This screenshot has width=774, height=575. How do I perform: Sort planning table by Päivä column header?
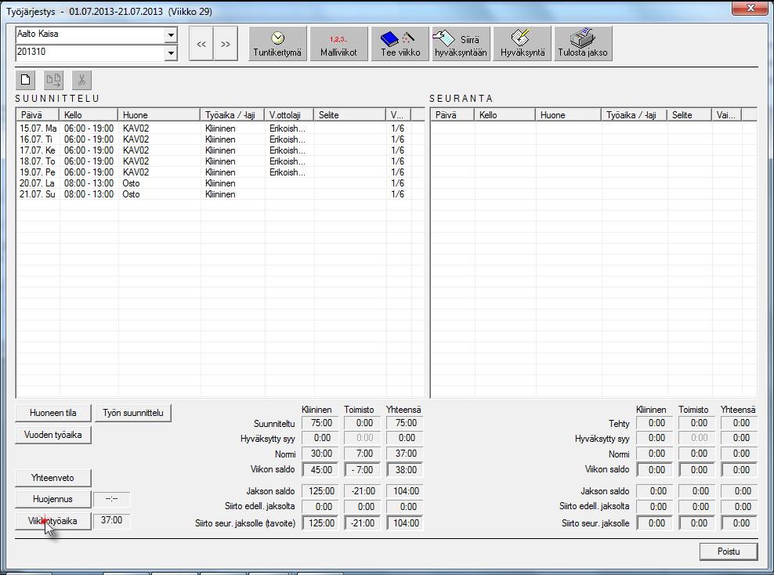pyautogui.click(x=38, y=115)
